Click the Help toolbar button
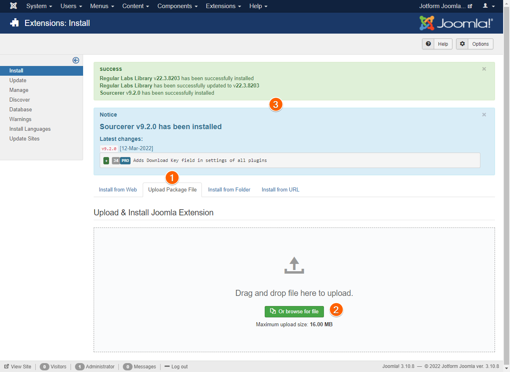This screenshot has width=510, height=372. click(437, 44)
